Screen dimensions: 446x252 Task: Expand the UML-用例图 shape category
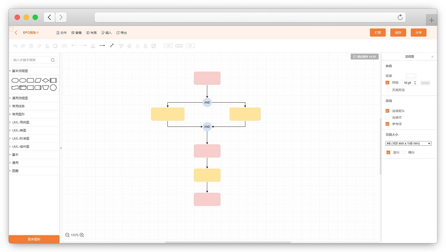pos(21,122)
